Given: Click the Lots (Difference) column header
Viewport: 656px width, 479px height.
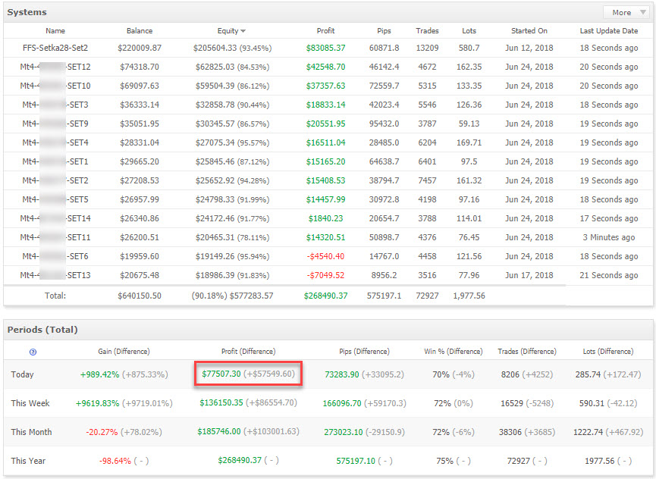Looking at the screenshot, I should coord(608,352).
